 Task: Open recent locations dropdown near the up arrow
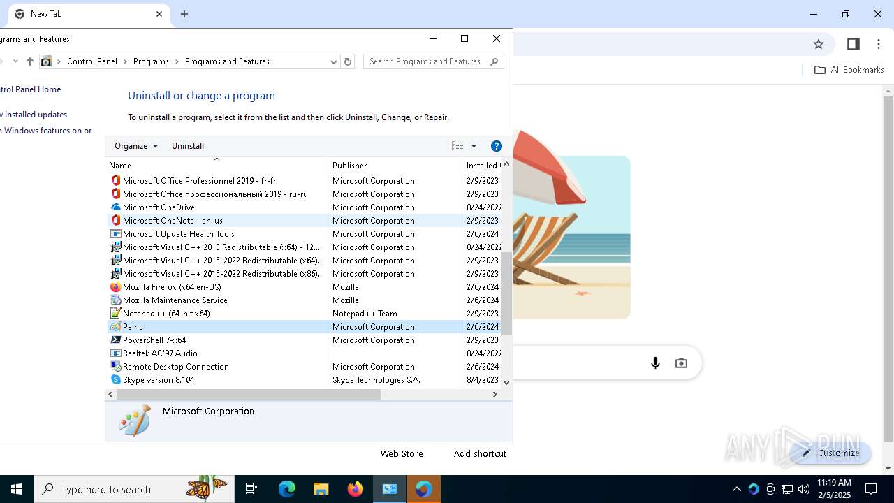point(15,61)
